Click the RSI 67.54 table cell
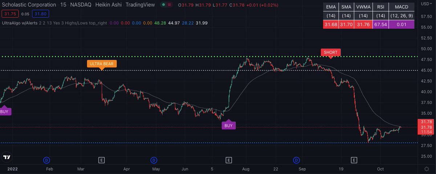Viewport: 436px width, 174px height. (x=378, y=24)
